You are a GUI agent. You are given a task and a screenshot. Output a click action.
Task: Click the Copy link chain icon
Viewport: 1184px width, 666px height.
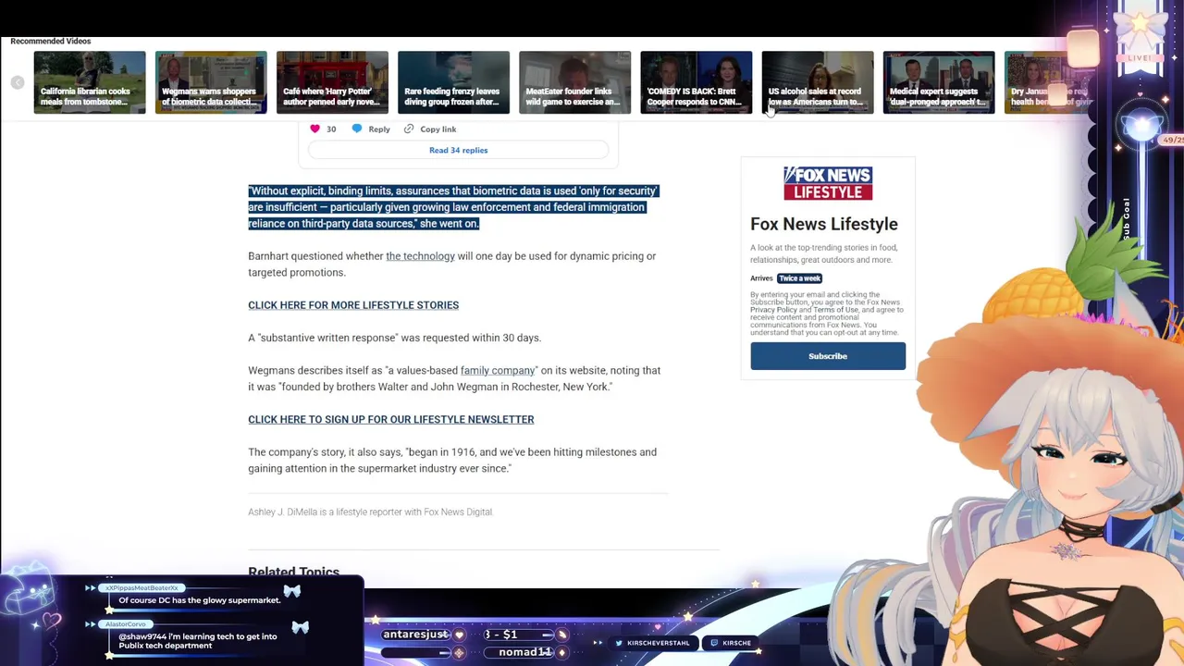[x=409, y=129]
